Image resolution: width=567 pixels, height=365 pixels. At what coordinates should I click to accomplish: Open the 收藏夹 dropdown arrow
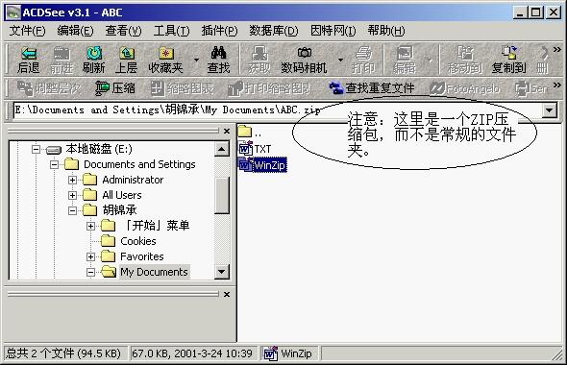(x=196, y=60)
